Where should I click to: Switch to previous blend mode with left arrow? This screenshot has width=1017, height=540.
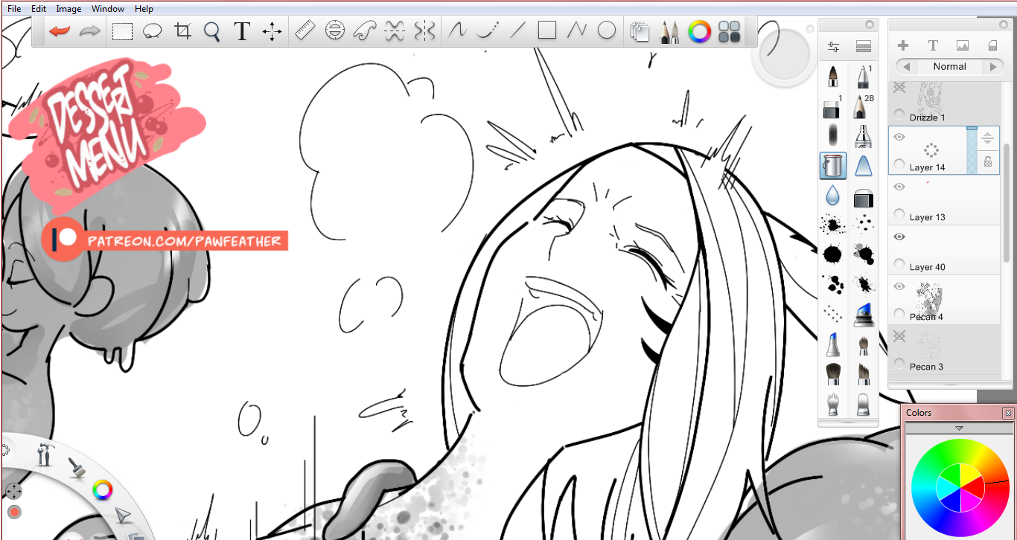(x=906, y=67)
